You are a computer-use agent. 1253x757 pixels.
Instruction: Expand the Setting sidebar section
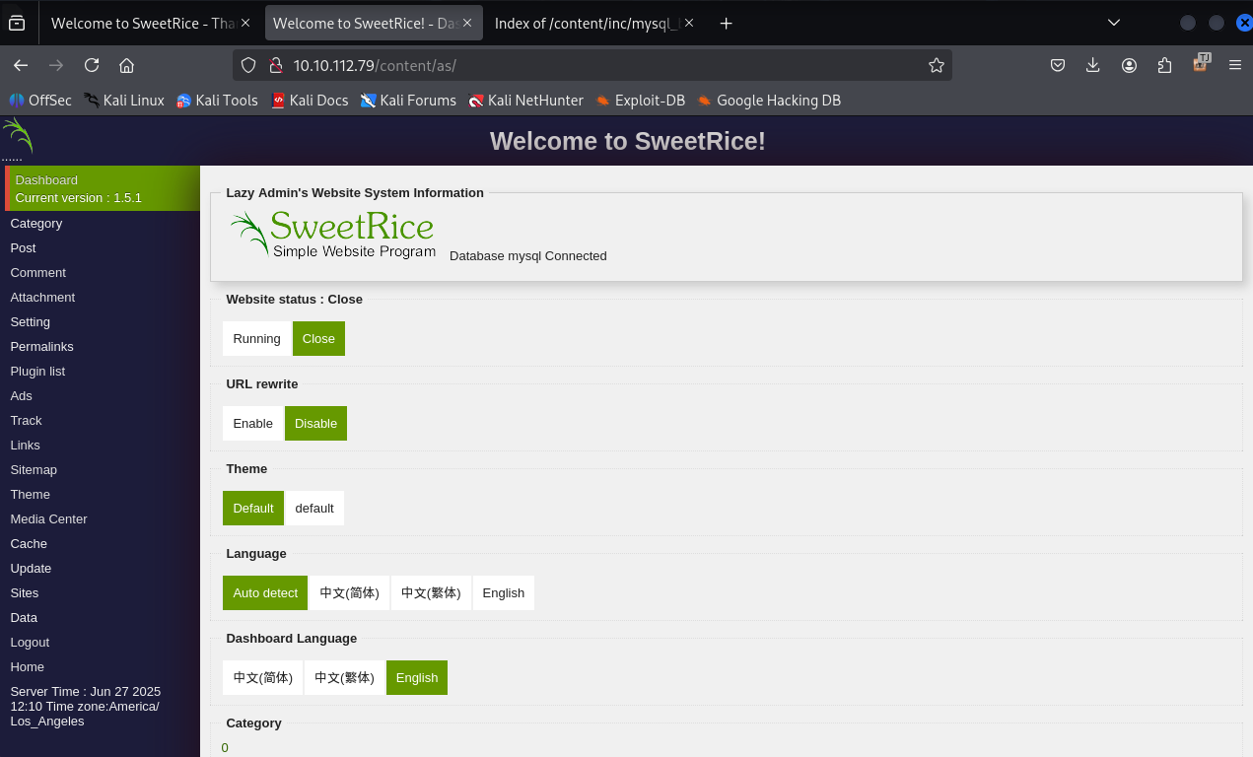pos(30,321)
